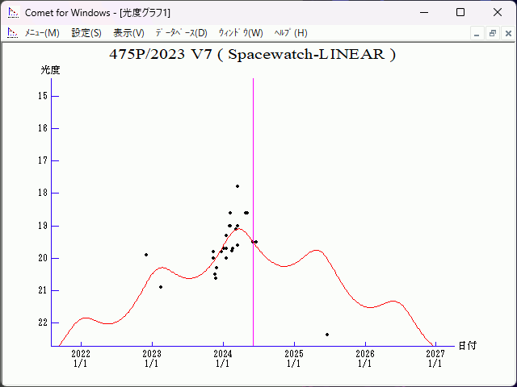Open the ﾃﾞｰﾀﾍﾞｰｽ(D) database menu
This screenshot has height=387, width=517.
tap(181, 33)
